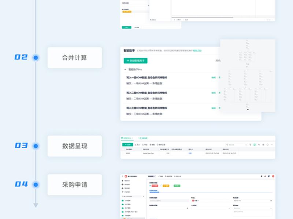Click the middle menu item in purchase top bar
The image size is (293, 219).
point(168,176)
